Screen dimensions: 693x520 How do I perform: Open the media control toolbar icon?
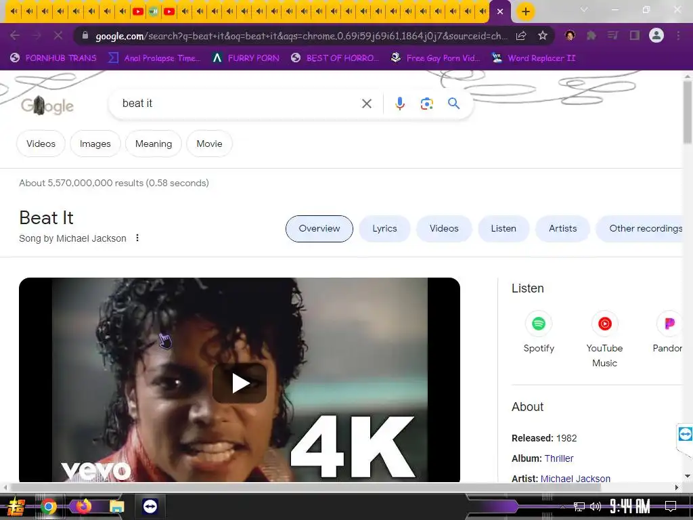point(612,35)
